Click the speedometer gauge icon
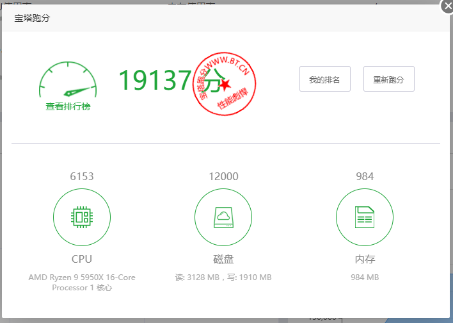The image size is (453, 323). (x=68, y=79)
